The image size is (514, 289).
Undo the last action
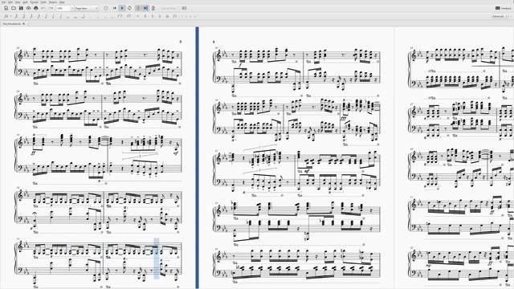43,8
